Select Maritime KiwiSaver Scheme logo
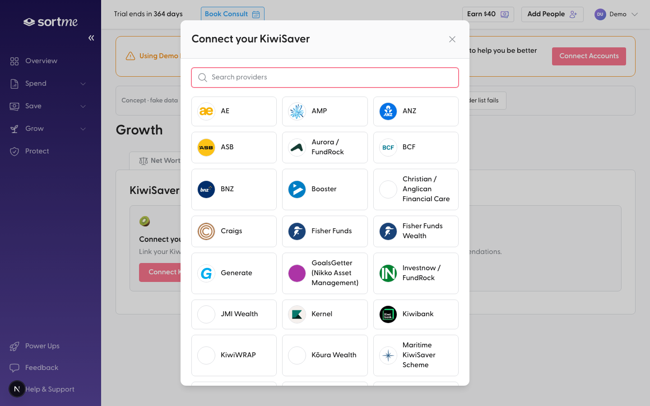This screenshot has height=406, width=650. (388, 355)
